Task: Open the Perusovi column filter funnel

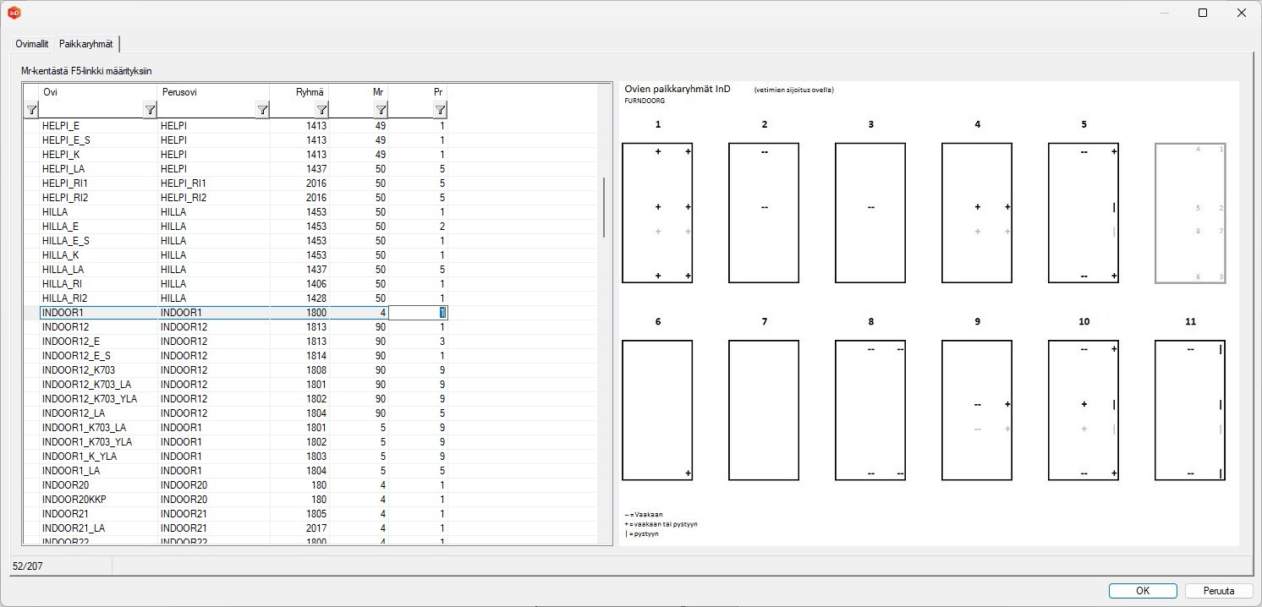Action: pyautogui.click(x=262, y=110)
